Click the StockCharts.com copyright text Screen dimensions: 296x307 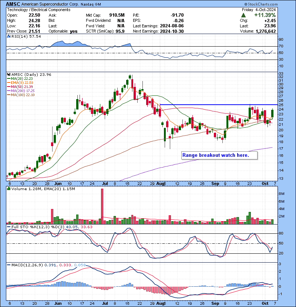(x=261, y=4)
